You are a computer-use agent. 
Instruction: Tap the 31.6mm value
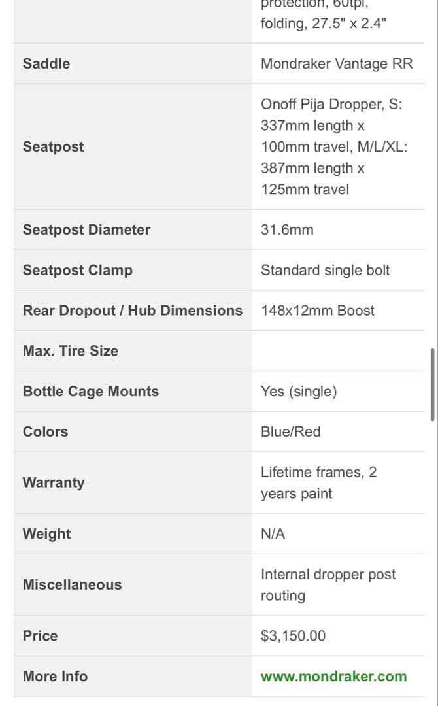click(287, 229)
